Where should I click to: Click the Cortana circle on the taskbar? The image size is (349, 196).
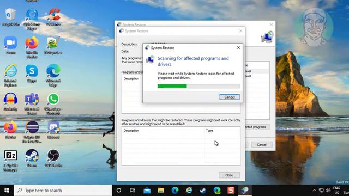[x=119, y=191]
